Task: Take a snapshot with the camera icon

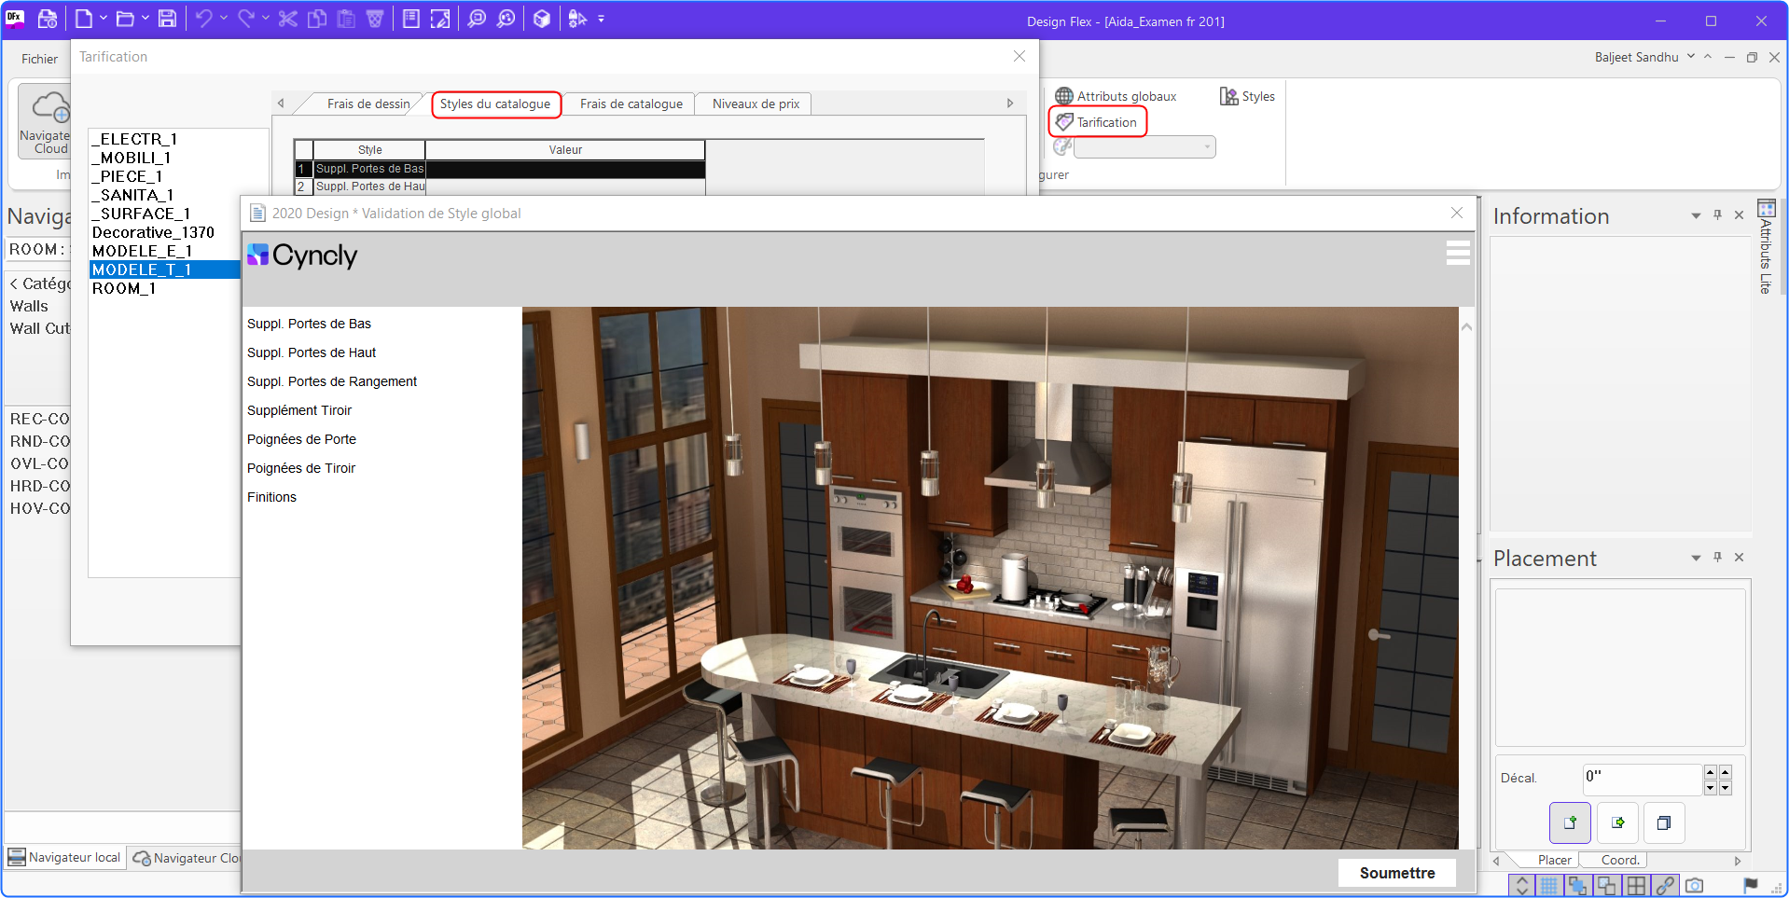Action: coord(1695,885)
